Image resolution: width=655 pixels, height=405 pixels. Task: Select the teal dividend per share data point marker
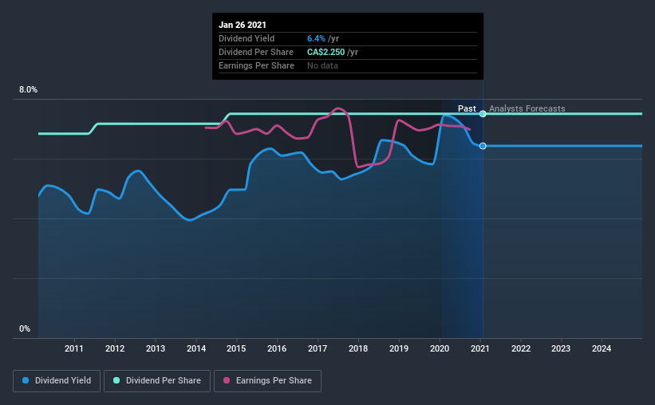483,113
